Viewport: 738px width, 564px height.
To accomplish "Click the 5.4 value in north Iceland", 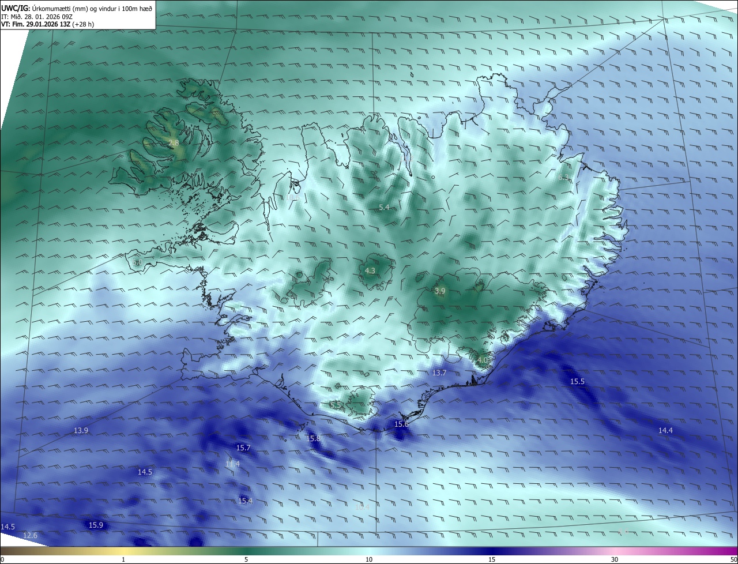I will click(x=384, y=207).
